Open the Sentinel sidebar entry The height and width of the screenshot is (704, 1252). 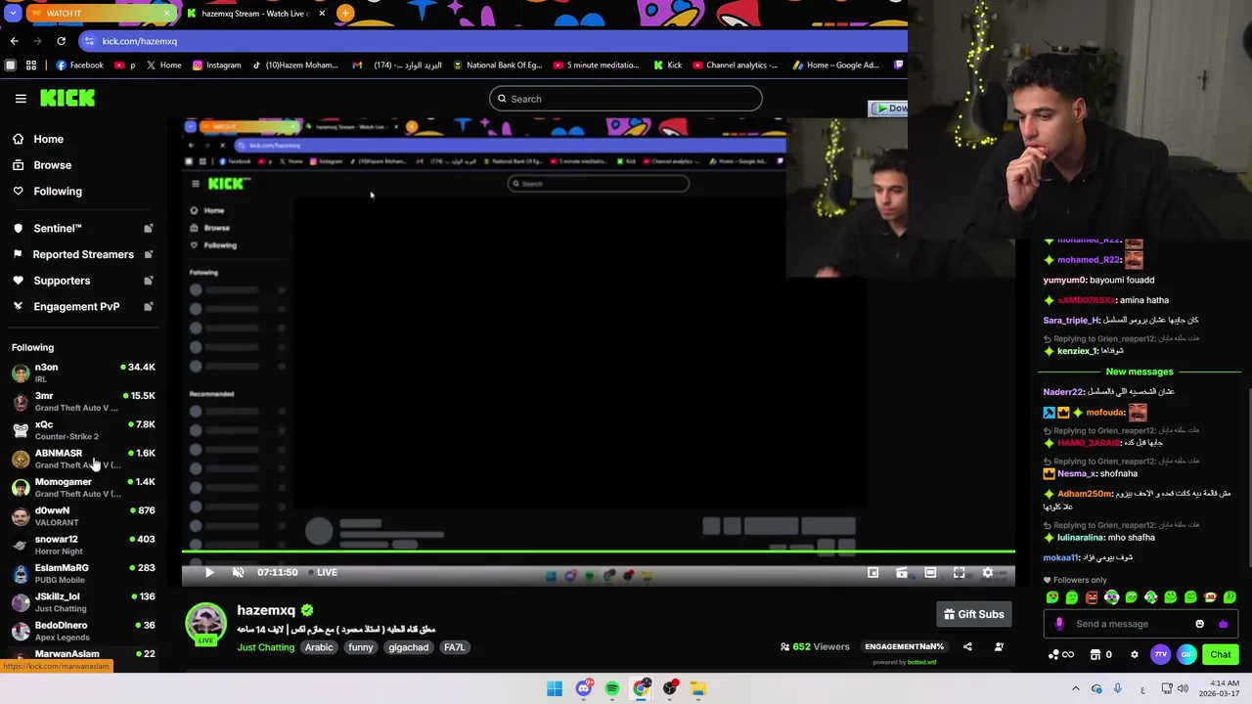[58, 229]
